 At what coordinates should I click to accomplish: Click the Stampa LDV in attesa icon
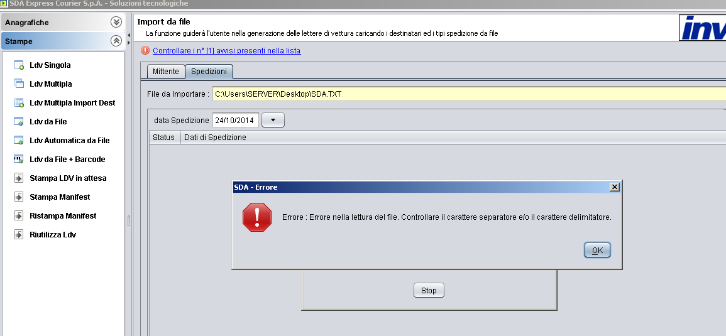(18, 178)
